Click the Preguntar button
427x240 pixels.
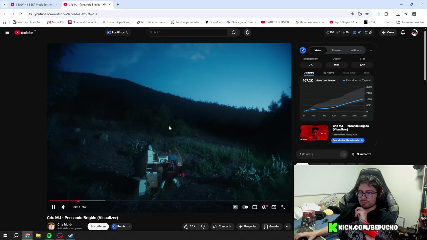(247, 226)
